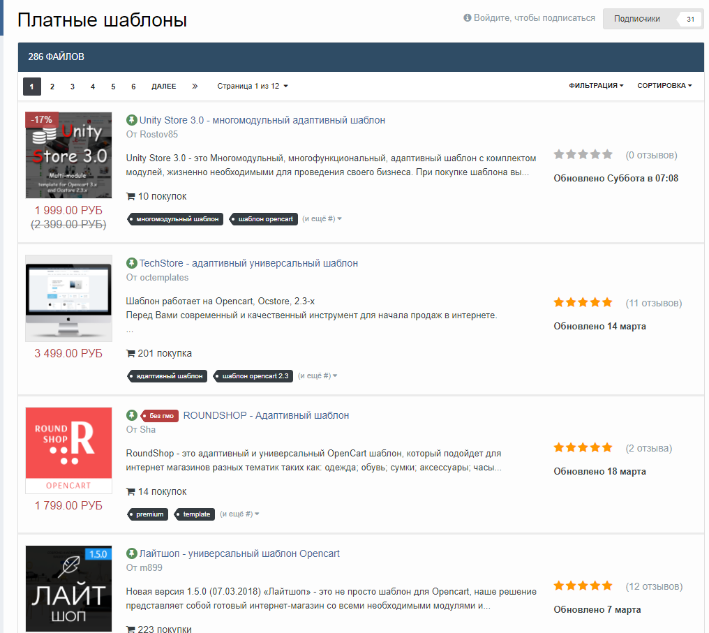The height and width of the screenshot is (633, 709).
Task: Open Лайтшоп универсальный шаблон Opencart link
Action: 239,553
